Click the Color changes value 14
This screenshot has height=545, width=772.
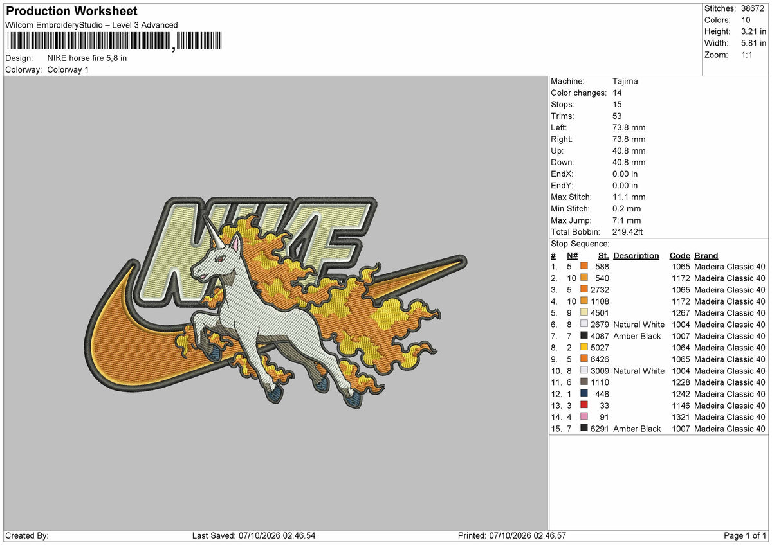point(617,93)
